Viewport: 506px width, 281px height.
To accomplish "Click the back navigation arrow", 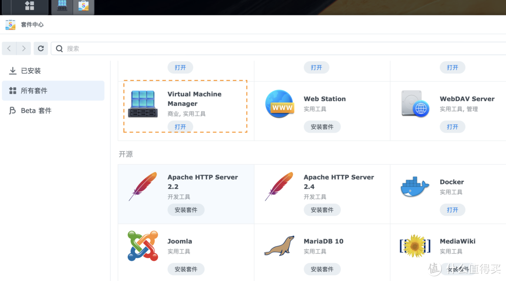I will click(9, 48).
